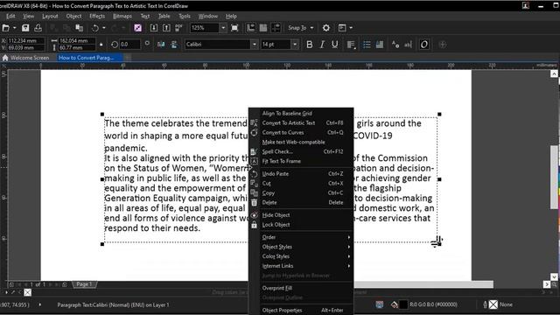Open Text Properties icon

(x=395, y=45)
